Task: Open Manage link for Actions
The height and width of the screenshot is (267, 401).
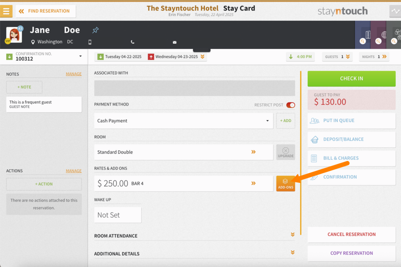Action: click(x=74, y=171)
